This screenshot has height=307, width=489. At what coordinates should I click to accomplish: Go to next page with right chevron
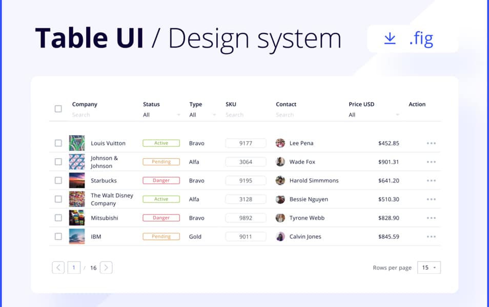point(106,267)
